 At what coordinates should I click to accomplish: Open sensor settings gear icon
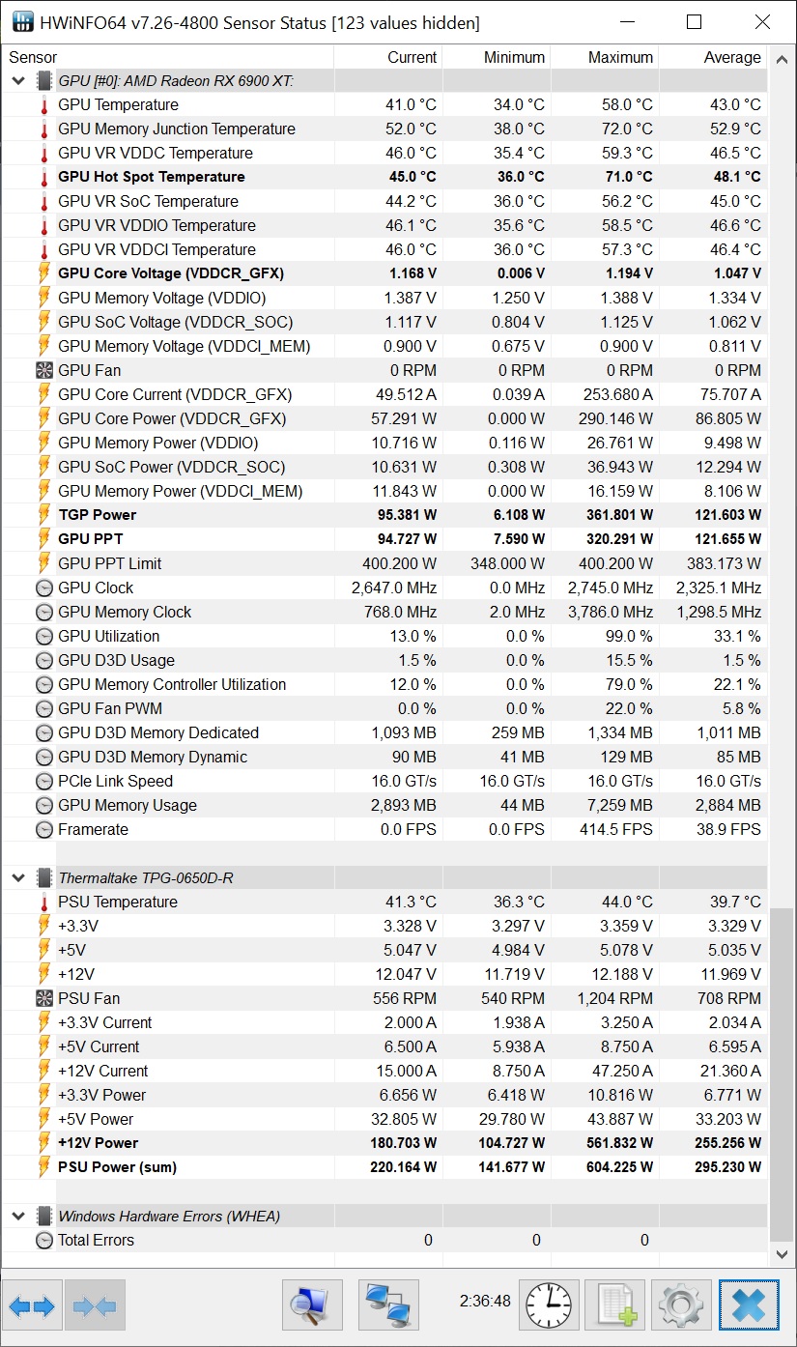[x=681, y=1306]
